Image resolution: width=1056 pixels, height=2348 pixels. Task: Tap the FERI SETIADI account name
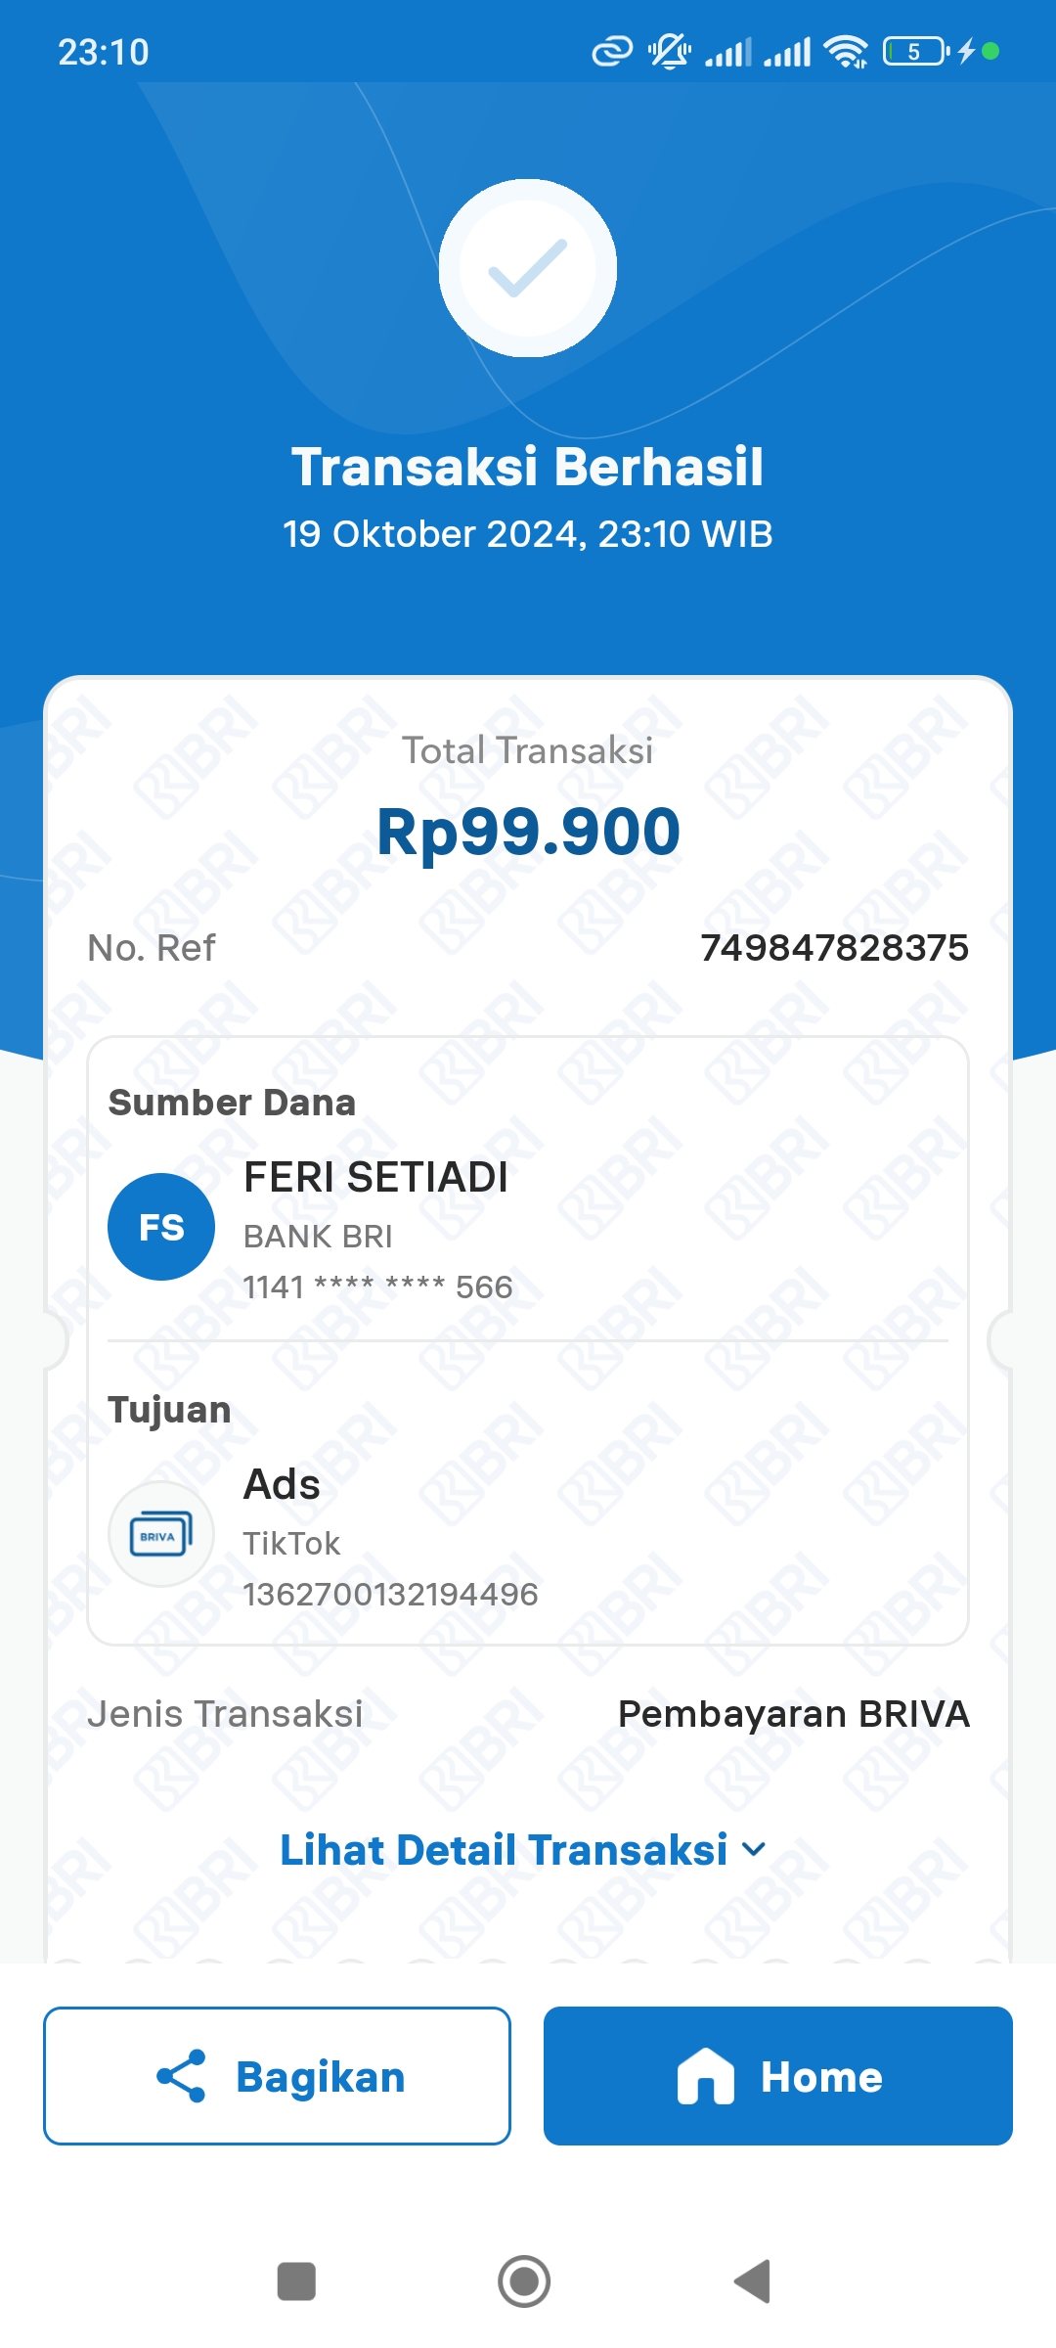tap(375, 1177)
